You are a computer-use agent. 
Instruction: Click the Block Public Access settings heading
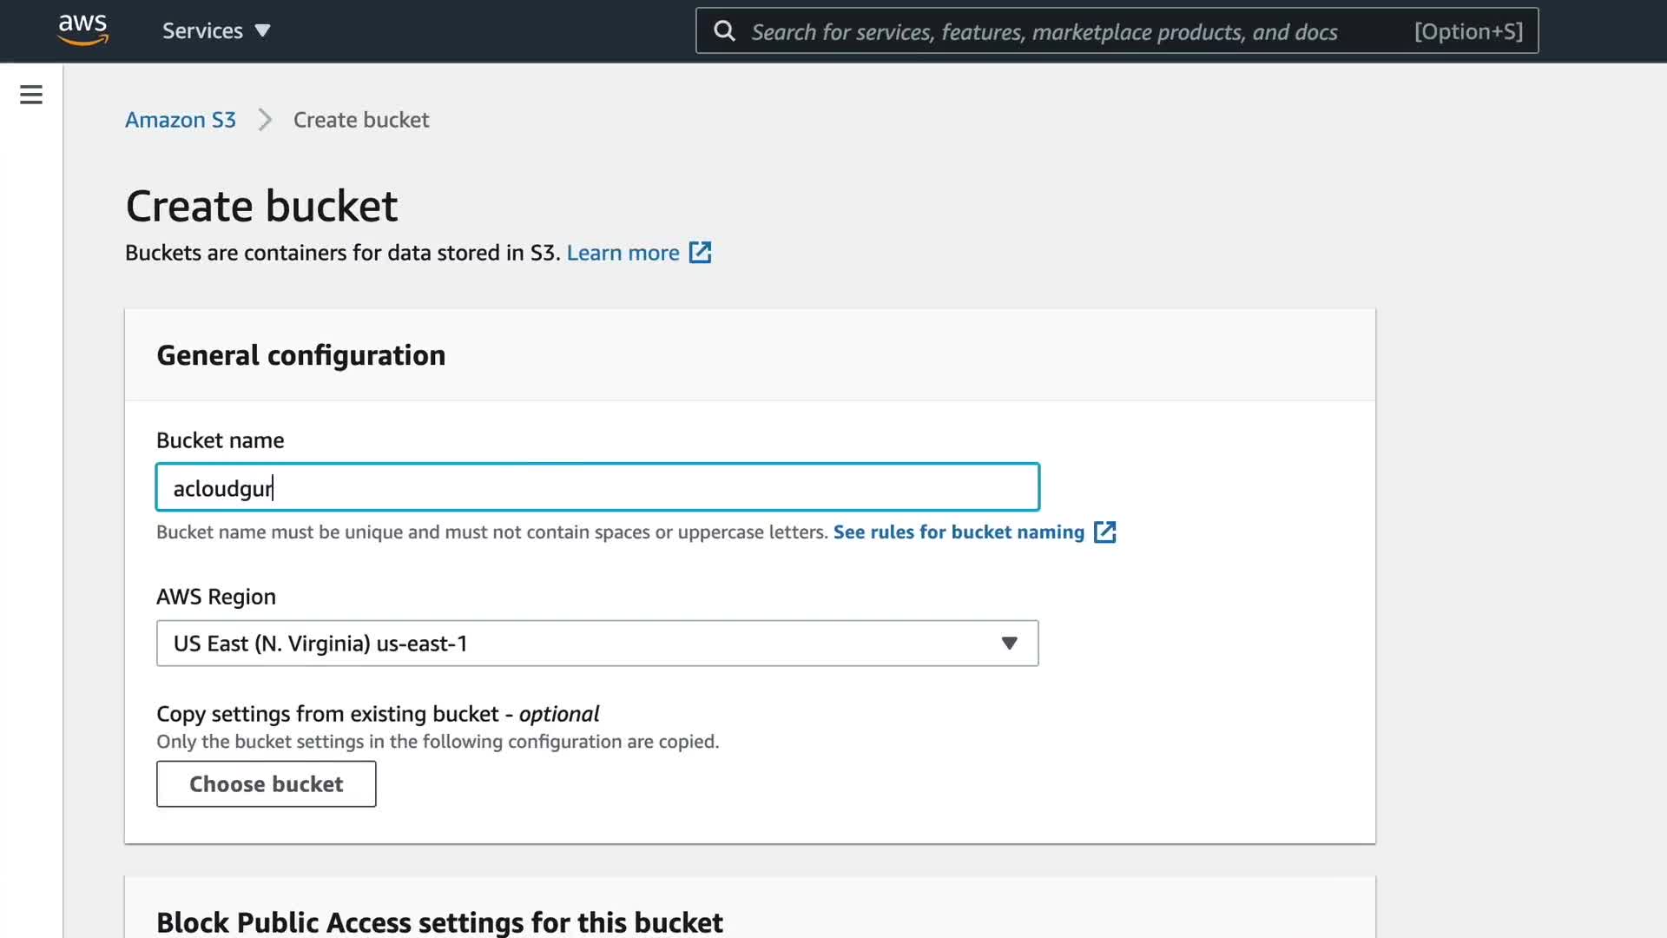pyautogui.click(x=439, y=921)
